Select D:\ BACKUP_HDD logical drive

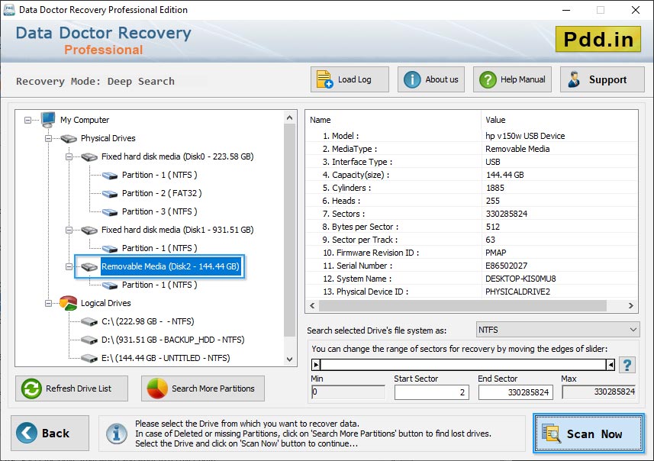pyautogui.click(x=172, y=340)
